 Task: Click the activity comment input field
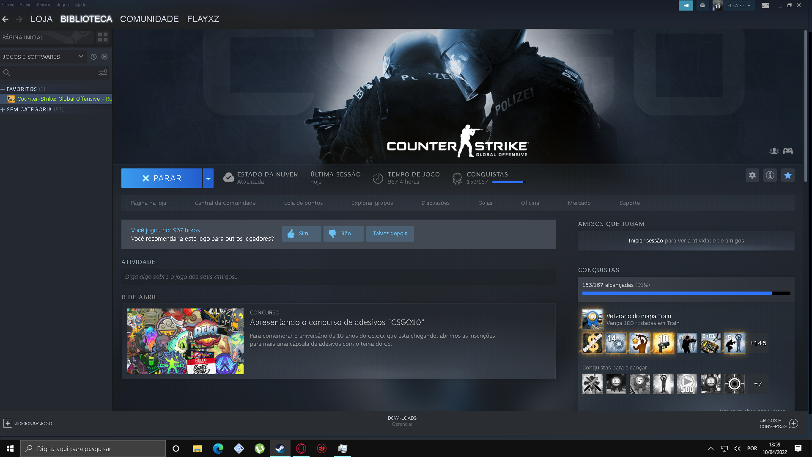tap(338, 277)
